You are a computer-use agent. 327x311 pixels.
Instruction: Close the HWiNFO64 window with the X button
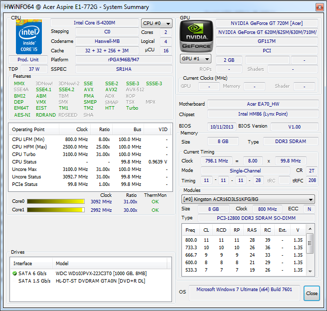pyautogui.click(x=320, y=7)
